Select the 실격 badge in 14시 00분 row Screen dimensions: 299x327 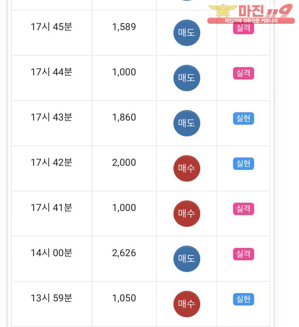tap(244, 254)
